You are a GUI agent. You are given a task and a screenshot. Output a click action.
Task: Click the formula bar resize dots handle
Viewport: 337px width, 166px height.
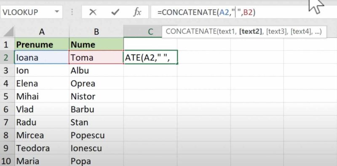click(x=72, y=12)
